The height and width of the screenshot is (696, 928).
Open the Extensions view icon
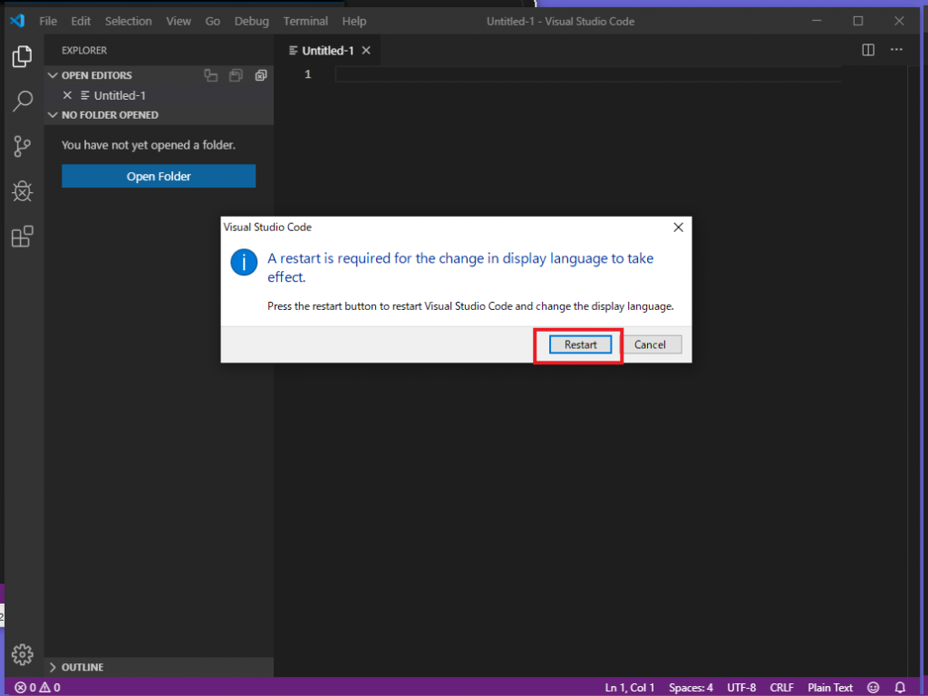tap(23, 237)
